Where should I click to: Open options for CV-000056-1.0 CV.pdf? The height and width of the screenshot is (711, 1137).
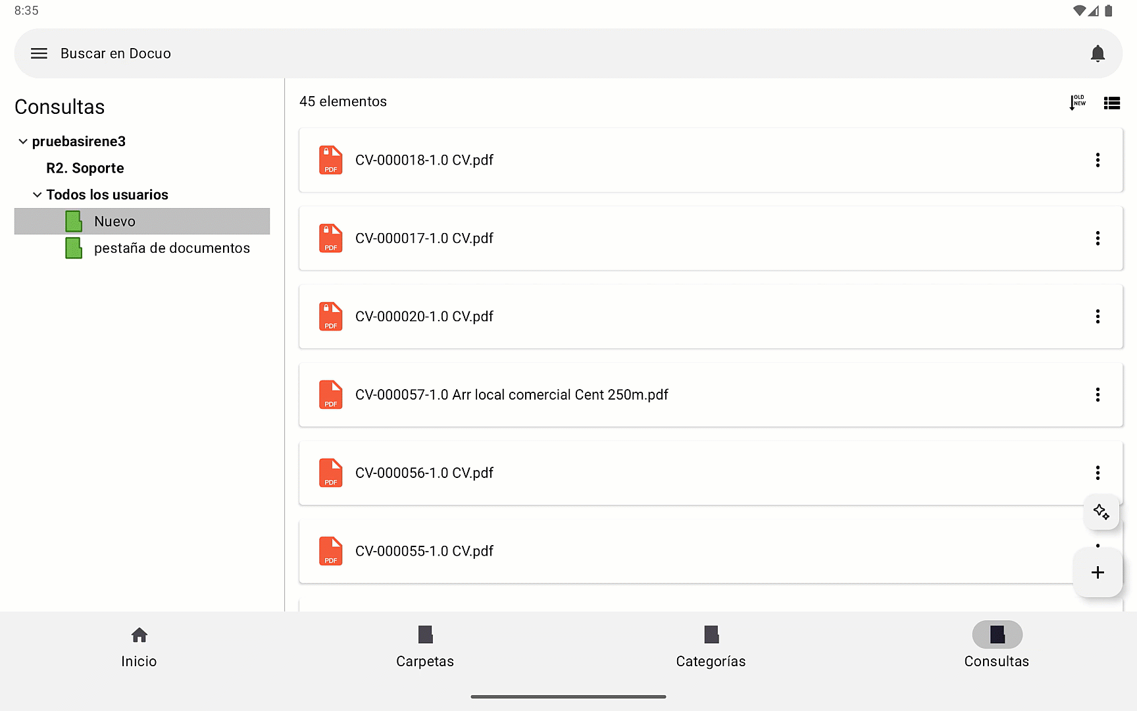point(1098,473)
